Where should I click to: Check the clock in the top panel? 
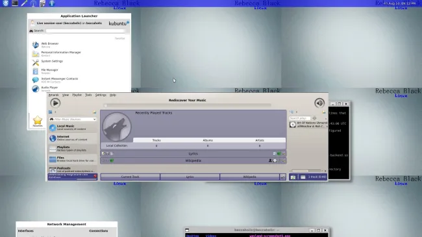(399, 3)
